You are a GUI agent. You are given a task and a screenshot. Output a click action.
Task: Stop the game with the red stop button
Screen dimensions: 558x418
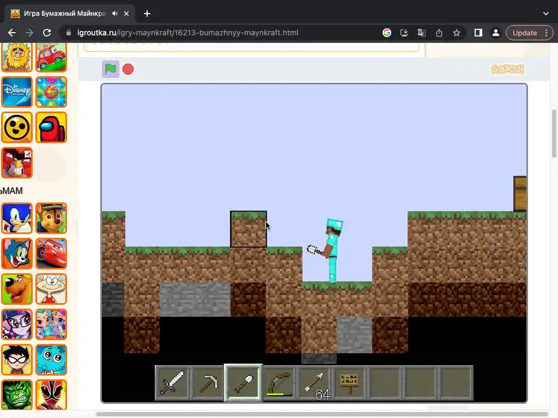tap(128, 69)
